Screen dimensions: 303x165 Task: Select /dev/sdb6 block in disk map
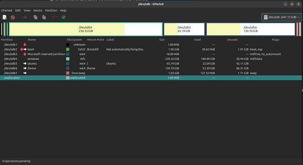251,29
